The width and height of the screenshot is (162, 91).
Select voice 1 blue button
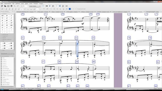point(70,9)
